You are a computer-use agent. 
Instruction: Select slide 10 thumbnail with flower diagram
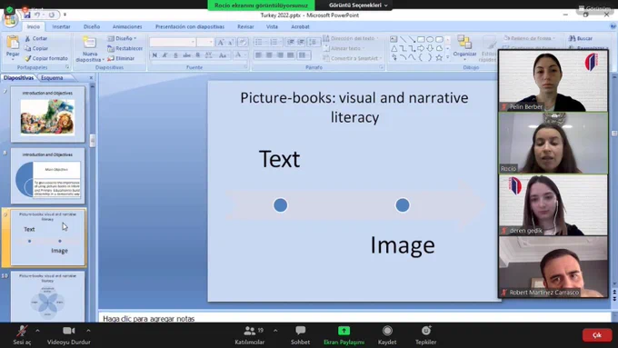pyautogui.click(x=47, y=296)
